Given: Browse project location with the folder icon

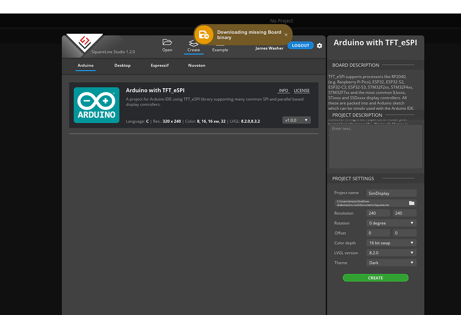Looking at the screenshot, I should tap(411, 202).
